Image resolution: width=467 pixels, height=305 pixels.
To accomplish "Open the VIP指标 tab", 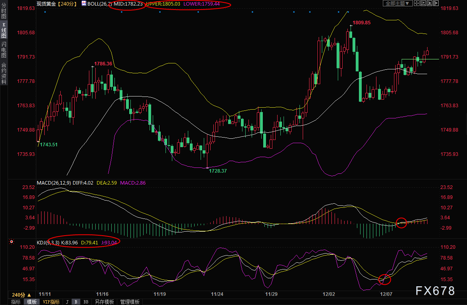I will 51,302.
